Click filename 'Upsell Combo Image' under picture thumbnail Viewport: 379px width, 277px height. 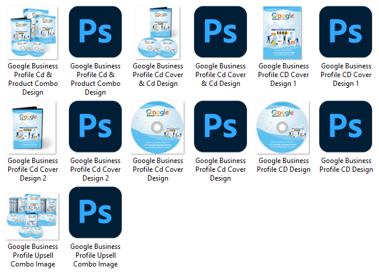tap(33, 255)
